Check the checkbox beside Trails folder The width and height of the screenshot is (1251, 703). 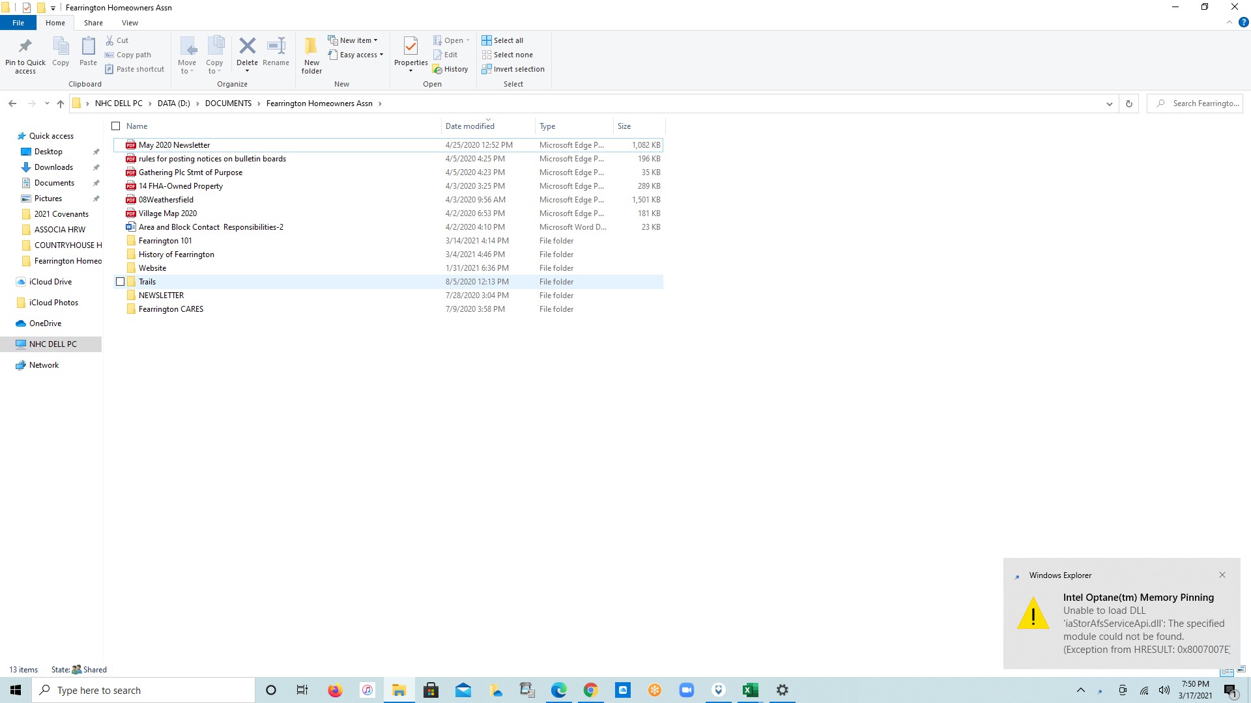click(120, 282)
